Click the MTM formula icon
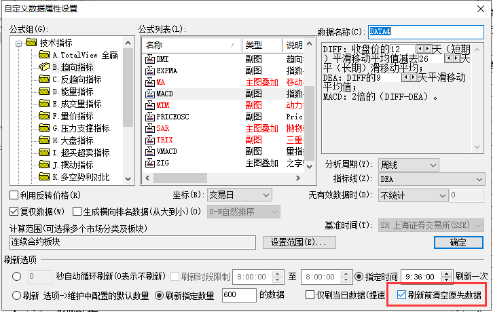This screenshot has width=493, height=312. coord(149,105)
